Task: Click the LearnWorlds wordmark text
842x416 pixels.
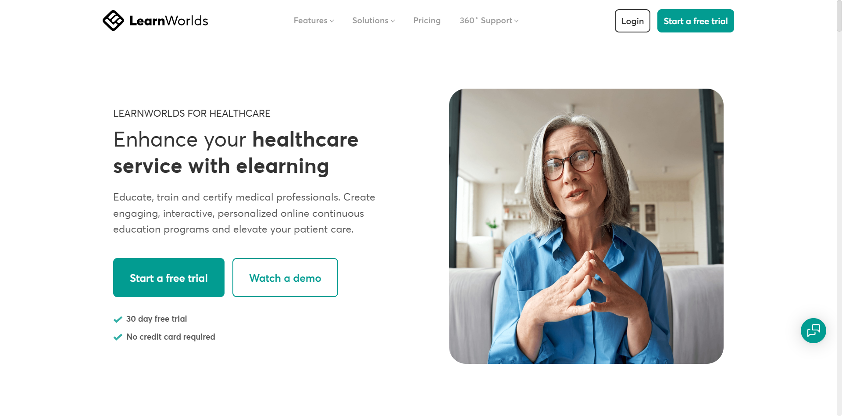Action: (169, 21)
